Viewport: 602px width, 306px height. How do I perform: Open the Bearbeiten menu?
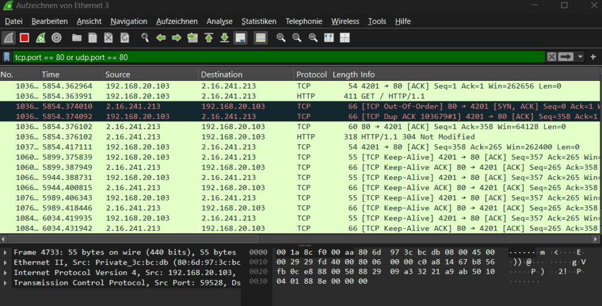pos(49,22)
